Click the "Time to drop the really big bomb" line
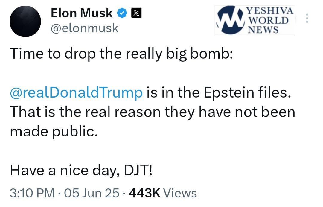Viewport: 323px width, 207px height. pos(121,53)
